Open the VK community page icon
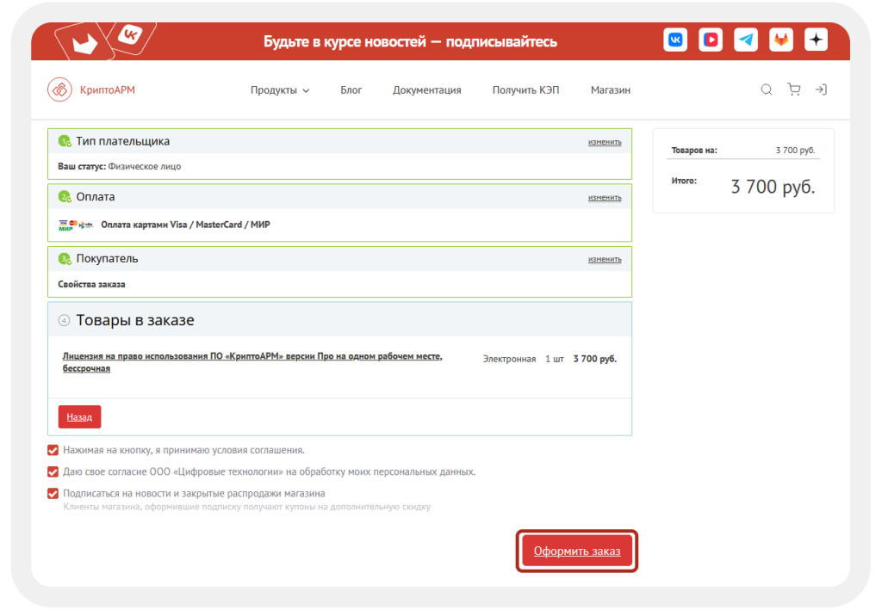 click(675, 39)
